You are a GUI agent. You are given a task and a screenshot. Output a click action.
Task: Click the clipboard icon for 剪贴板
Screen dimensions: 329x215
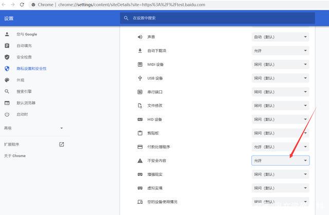point(140,133)
